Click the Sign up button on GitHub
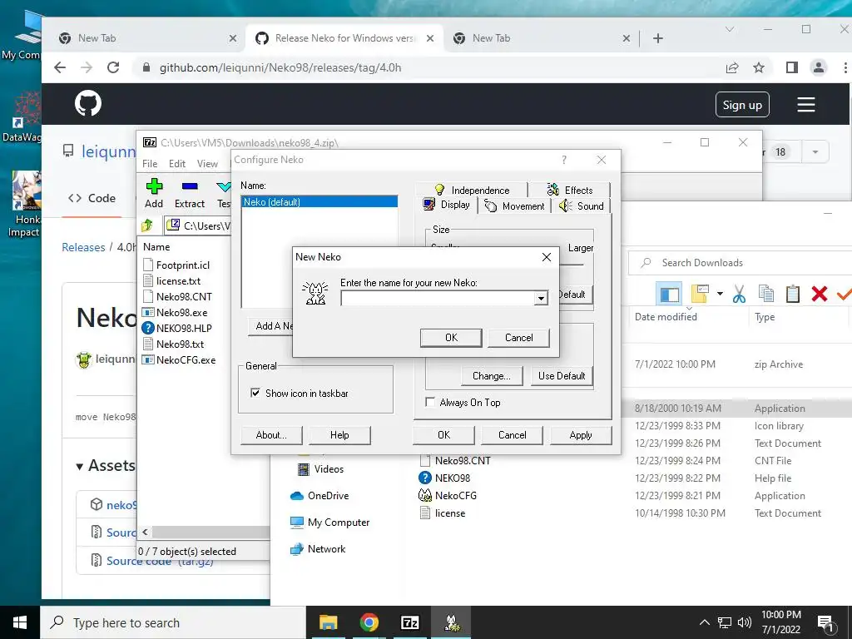 742,105
